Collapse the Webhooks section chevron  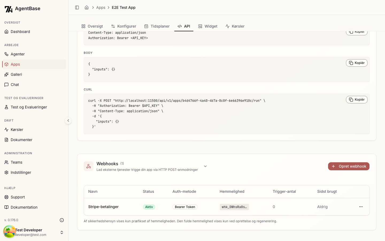click(205, 166)
